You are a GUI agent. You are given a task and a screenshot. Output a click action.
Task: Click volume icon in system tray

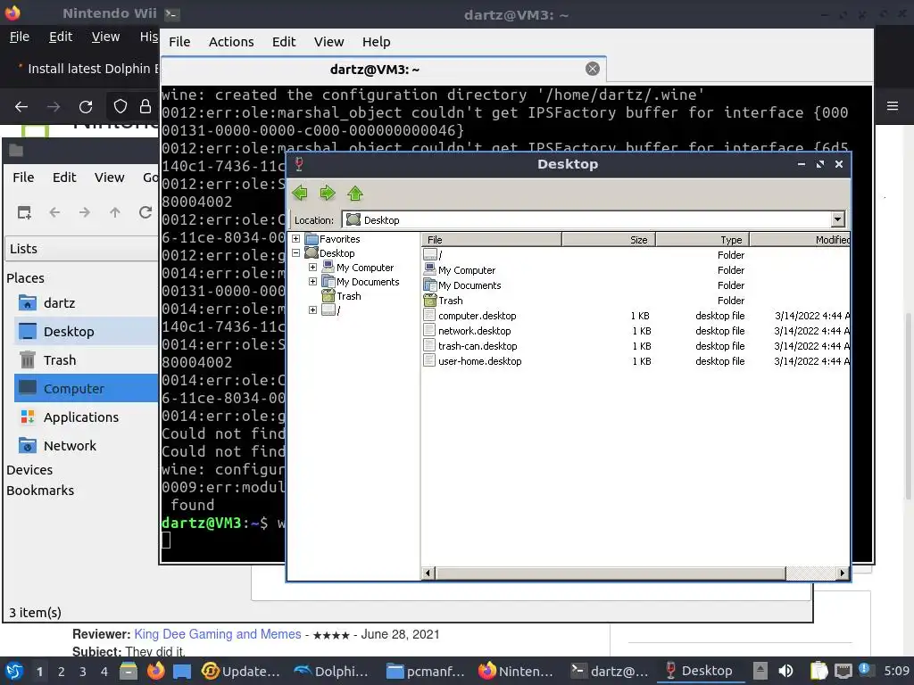point(785,671)
